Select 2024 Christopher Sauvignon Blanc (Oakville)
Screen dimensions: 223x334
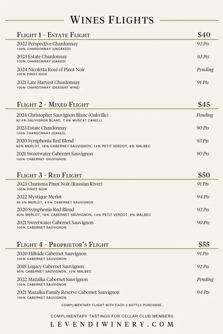pyautogui.click(x=62, y=115)
